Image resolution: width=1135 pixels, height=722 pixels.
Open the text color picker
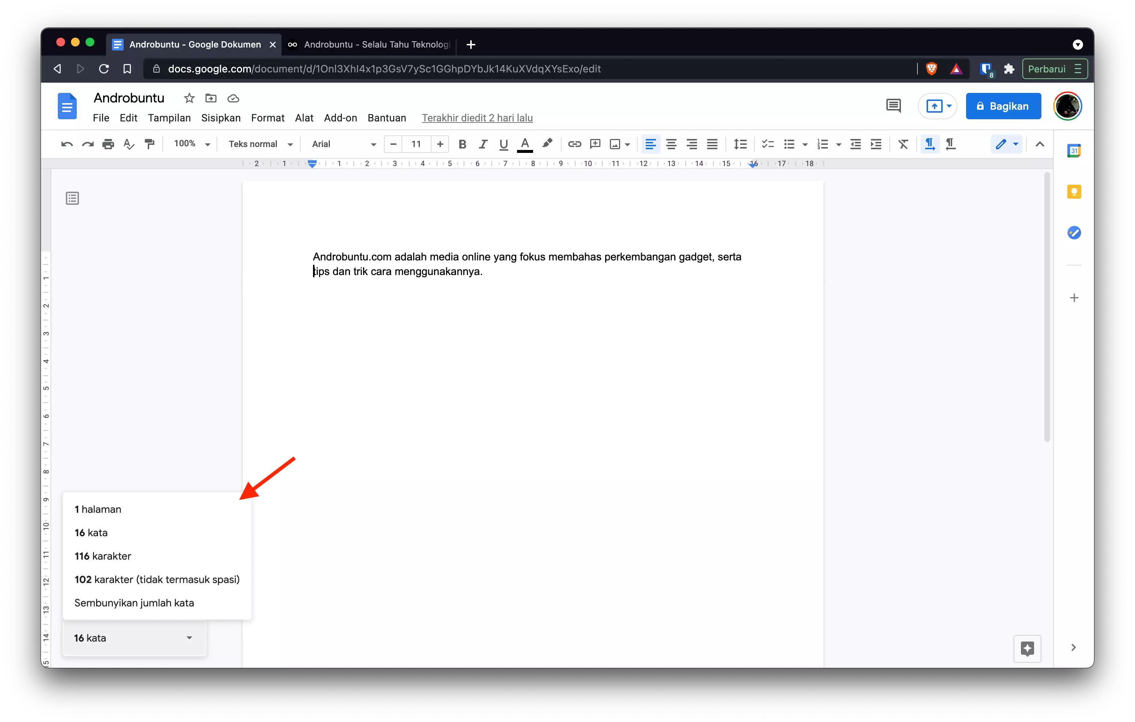pyautogui.click(x=525, y=144)
